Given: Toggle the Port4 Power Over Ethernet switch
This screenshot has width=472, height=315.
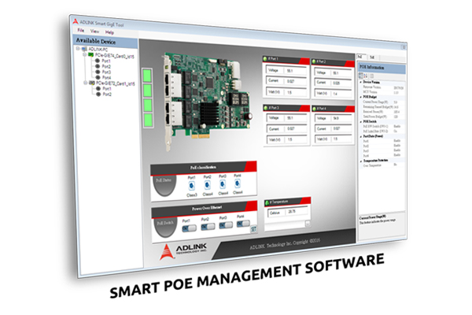Looking at the screenshot, I should point(242,224).
